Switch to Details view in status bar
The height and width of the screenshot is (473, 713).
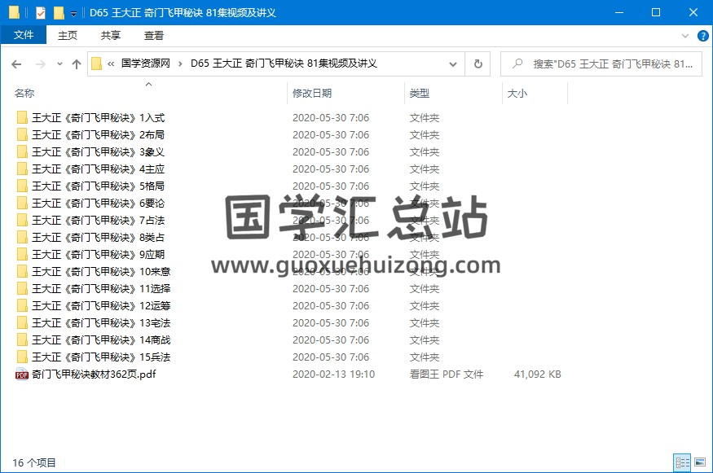682,463
